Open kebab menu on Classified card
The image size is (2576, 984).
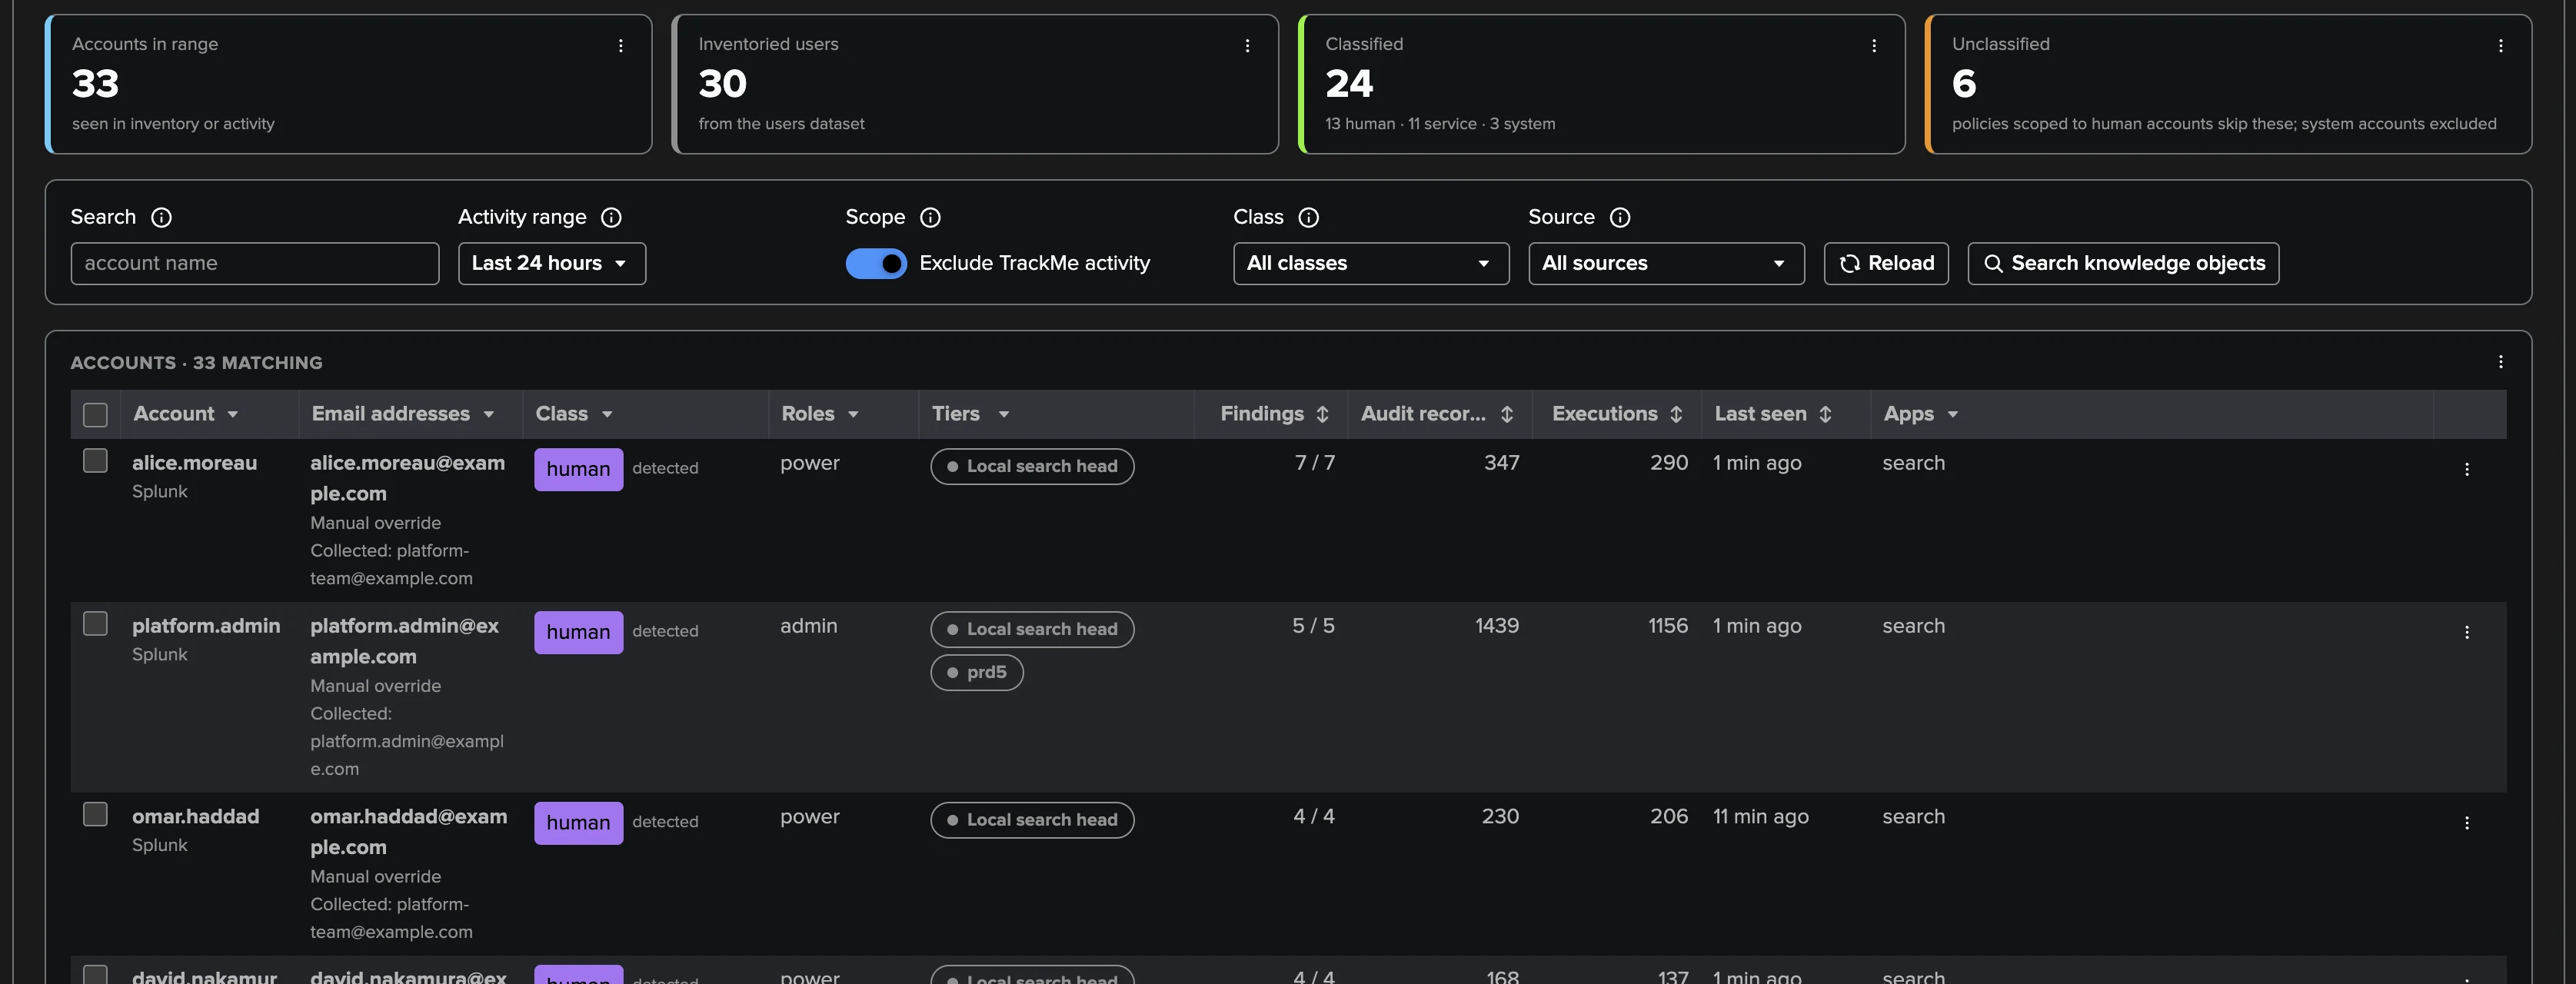coord(1874,46)
